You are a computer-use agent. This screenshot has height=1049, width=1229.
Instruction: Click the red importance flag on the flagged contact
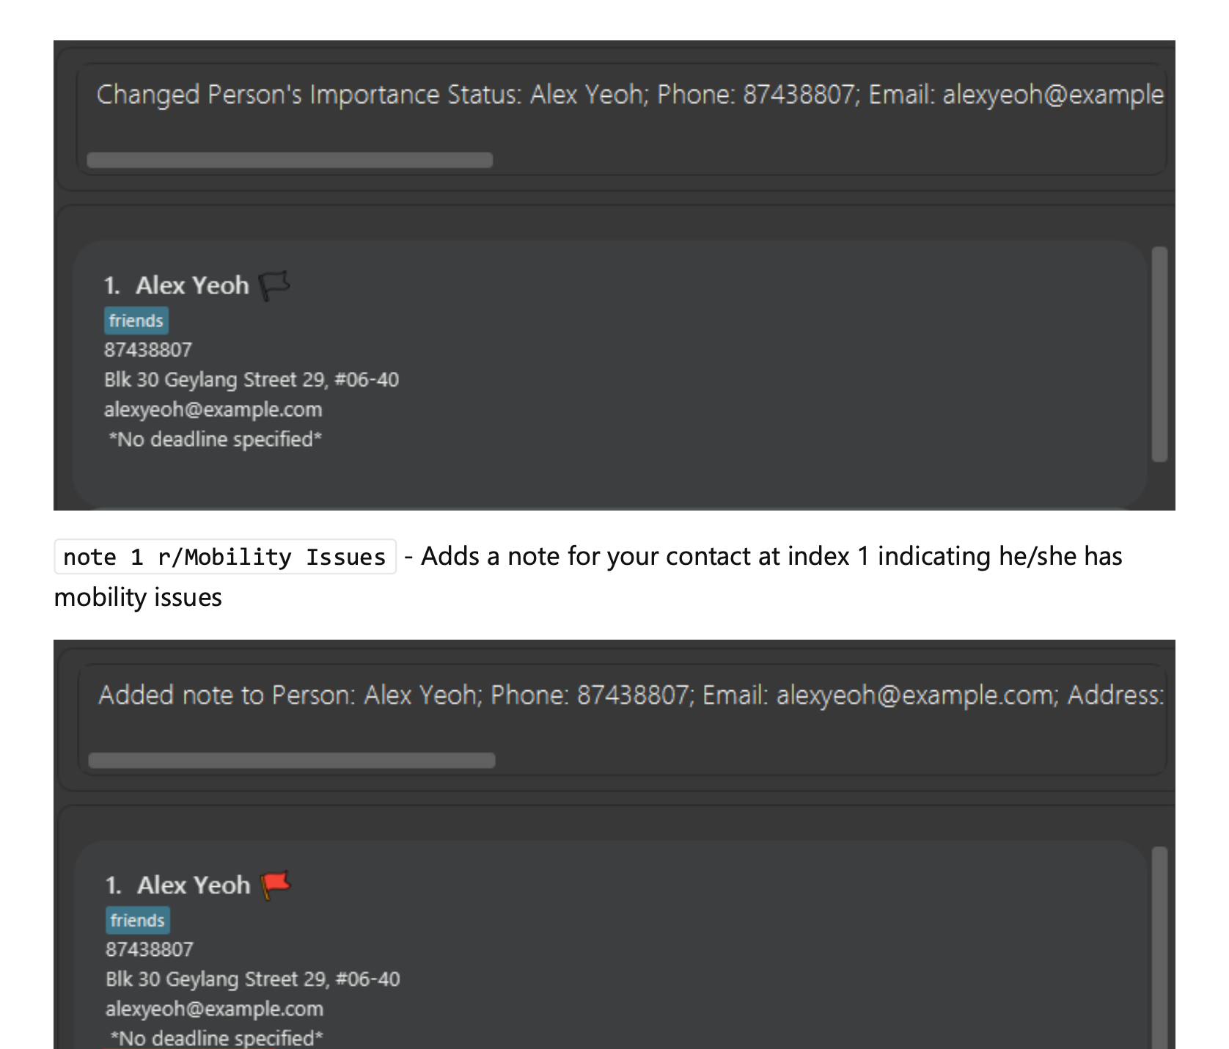[276, 884]
